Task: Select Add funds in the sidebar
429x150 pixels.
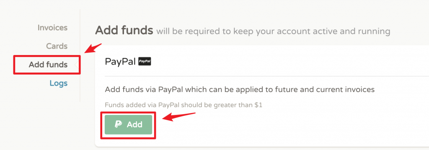Action: coord(48,65)
